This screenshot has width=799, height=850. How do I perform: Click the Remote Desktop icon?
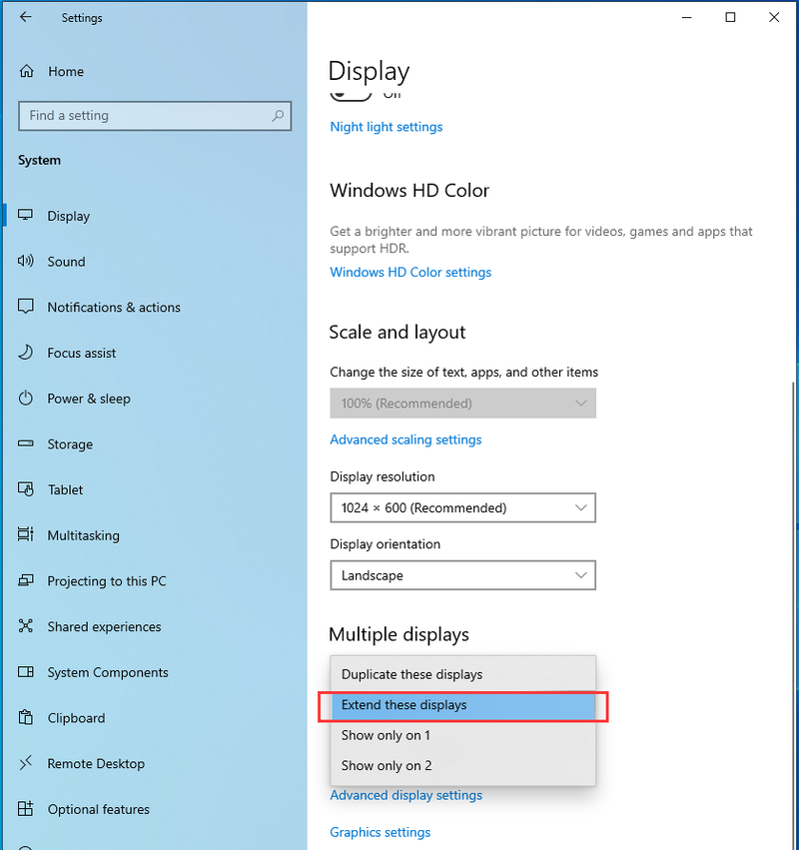[26, 764]
